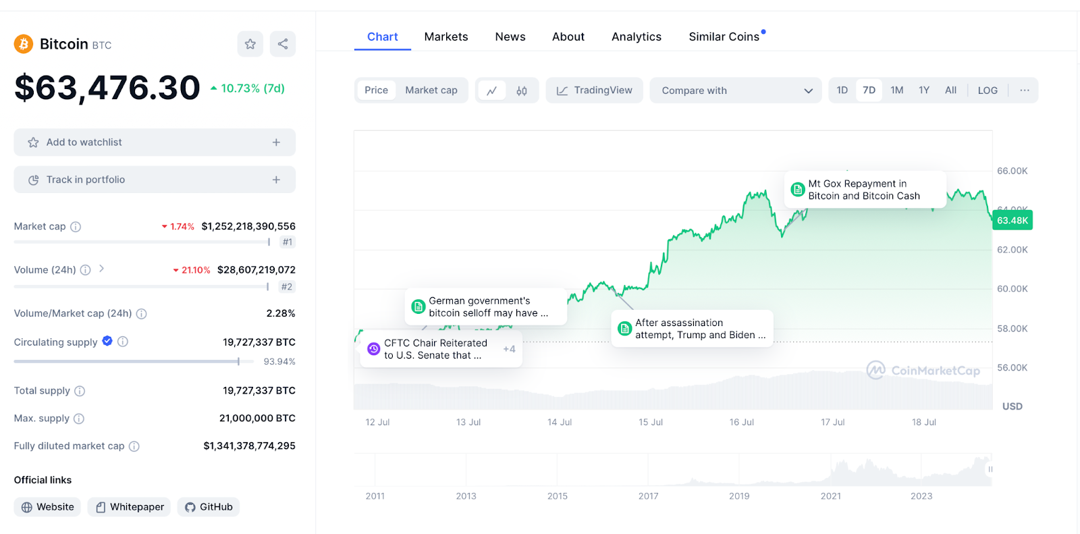Viewport: 1080px width, 534px height.
Task: Open the Analytics tab
Action: (x=637, y=37)
